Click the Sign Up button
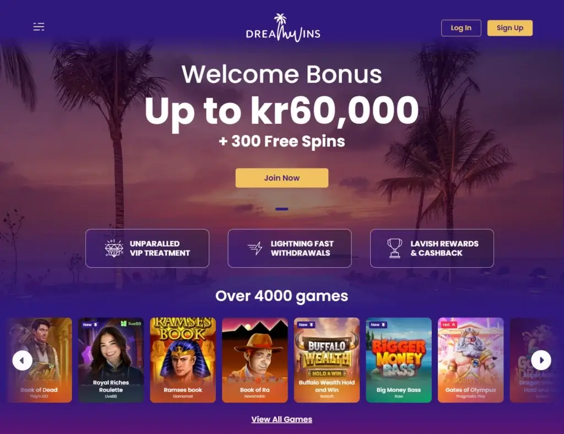This screenshot has width=564, height=434. coord(509,28)
